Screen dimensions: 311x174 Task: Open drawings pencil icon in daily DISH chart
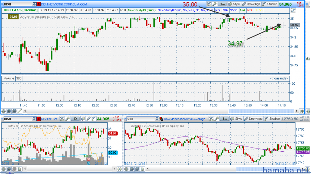coord(88,119)
